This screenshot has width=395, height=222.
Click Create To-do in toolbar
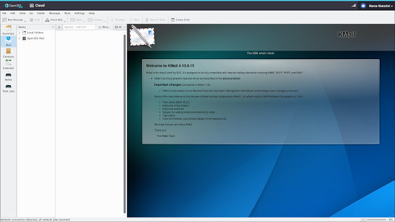coord(180,20)
